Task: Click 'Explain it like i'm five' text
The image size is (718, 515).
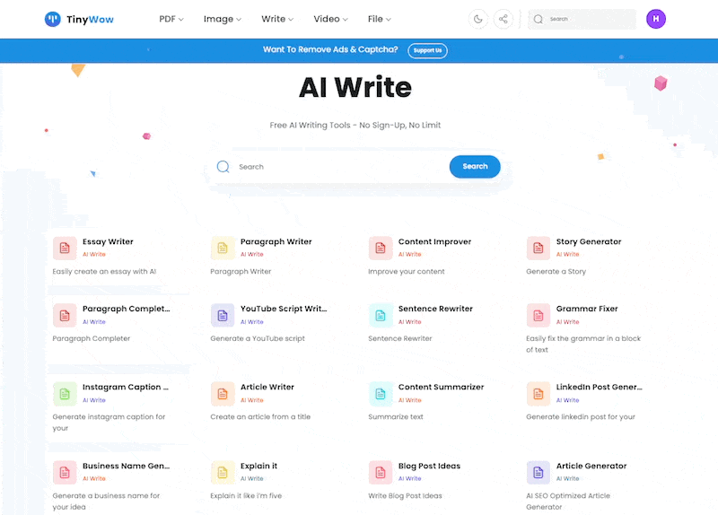Action: click(x=246, y=496)
